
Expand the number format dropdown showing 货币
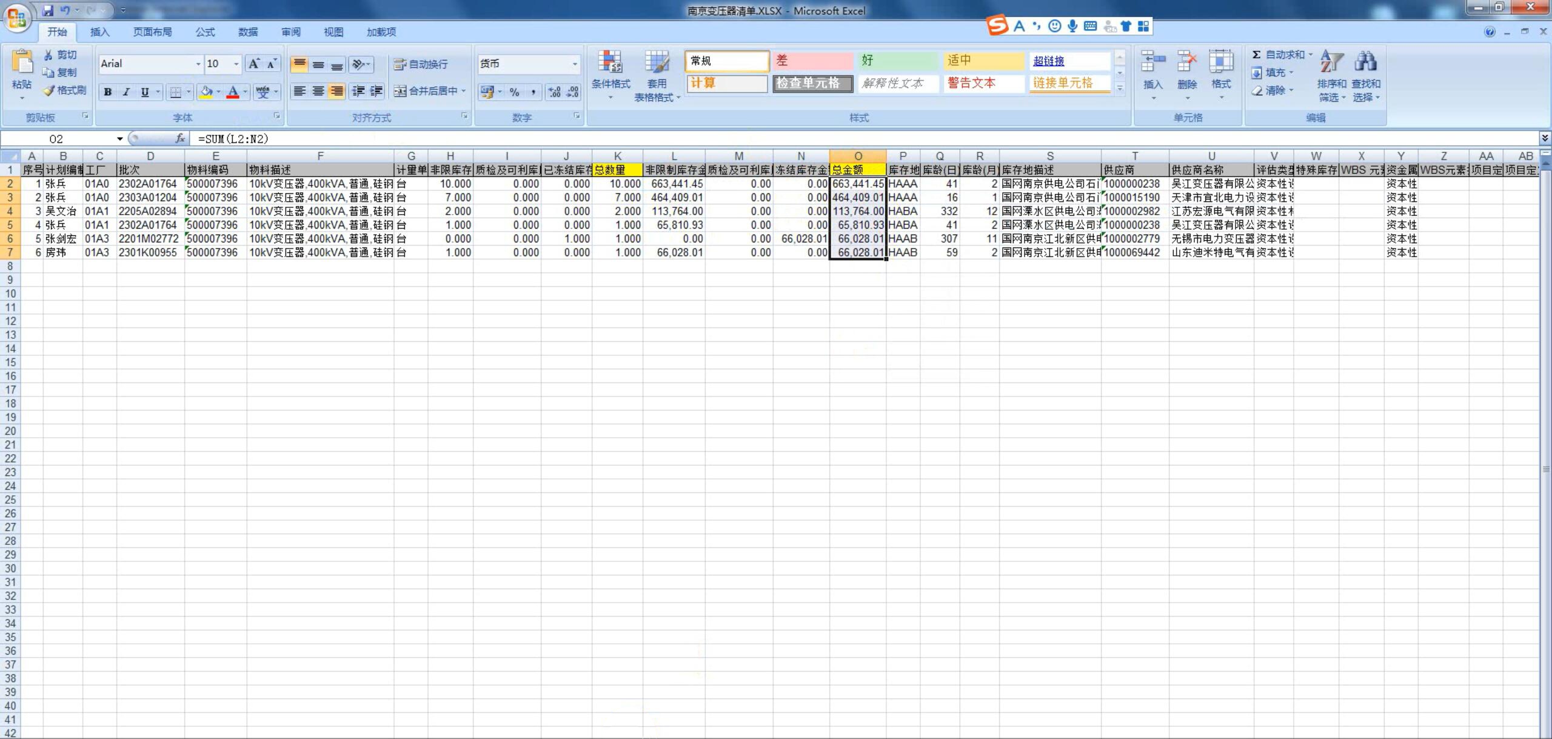pyautogui.click(x=575, y=64)
